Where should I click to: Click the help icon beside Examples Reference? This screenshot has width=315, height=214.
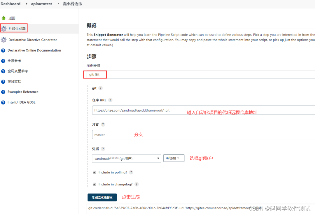click(x=3, y=92)
